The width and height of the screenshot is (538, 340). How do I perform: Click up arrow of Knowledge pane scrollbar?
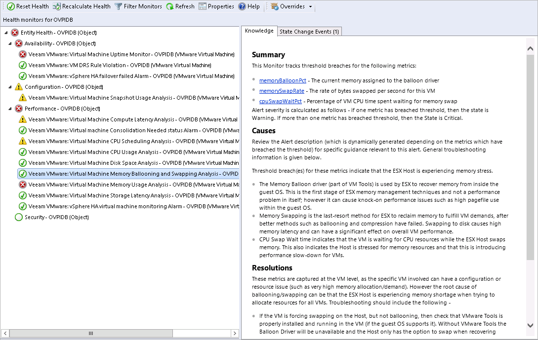(x=530, y=49)
